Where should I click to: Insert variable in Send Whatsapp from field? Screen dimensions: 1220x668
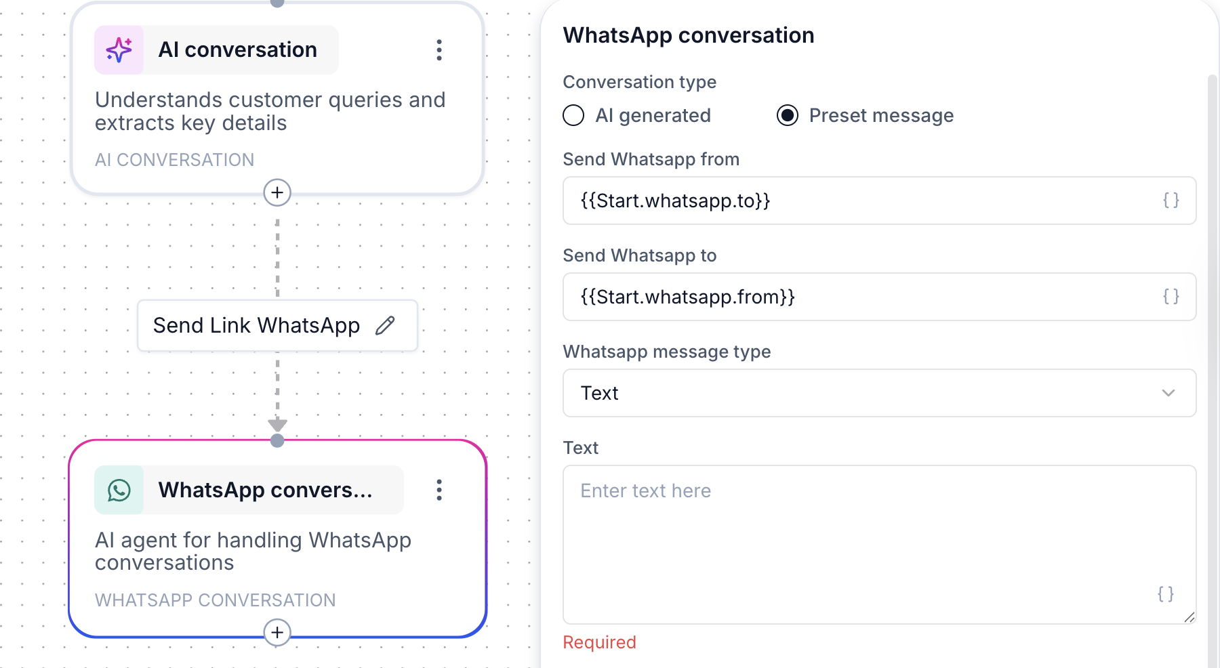click(x=1171, y=201)
